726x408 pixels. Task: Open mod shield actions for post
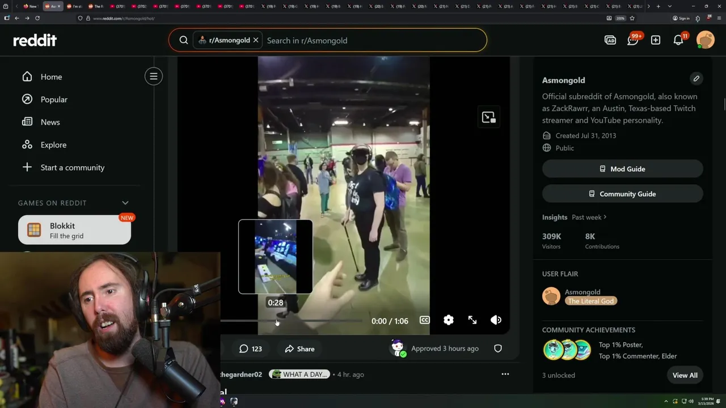click(x=498, y=348)
